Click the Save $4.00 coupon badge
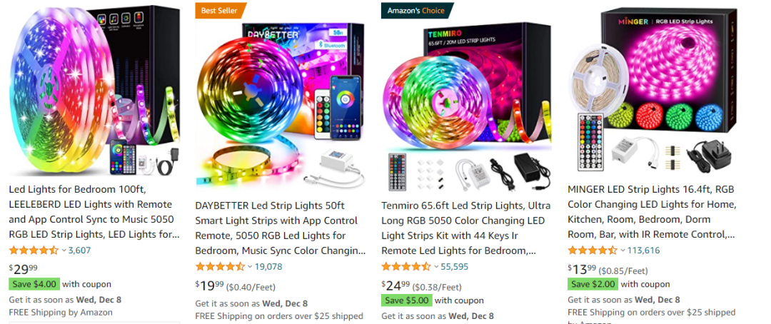The height and width of the screenshot is (324, 771). click(34, 284)
